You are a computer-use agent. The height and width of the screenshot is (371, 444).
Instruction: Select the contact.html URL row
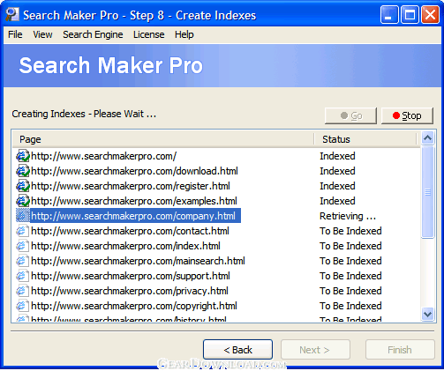click(130, 231)
